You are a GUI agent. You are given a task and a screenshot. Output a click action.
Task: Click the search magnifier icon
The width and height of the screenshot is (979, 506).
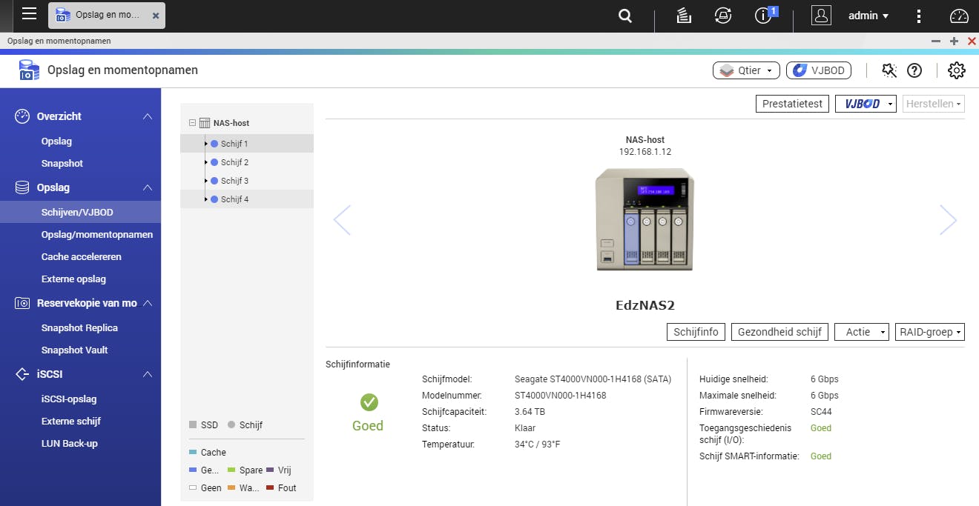pos(625,16)
